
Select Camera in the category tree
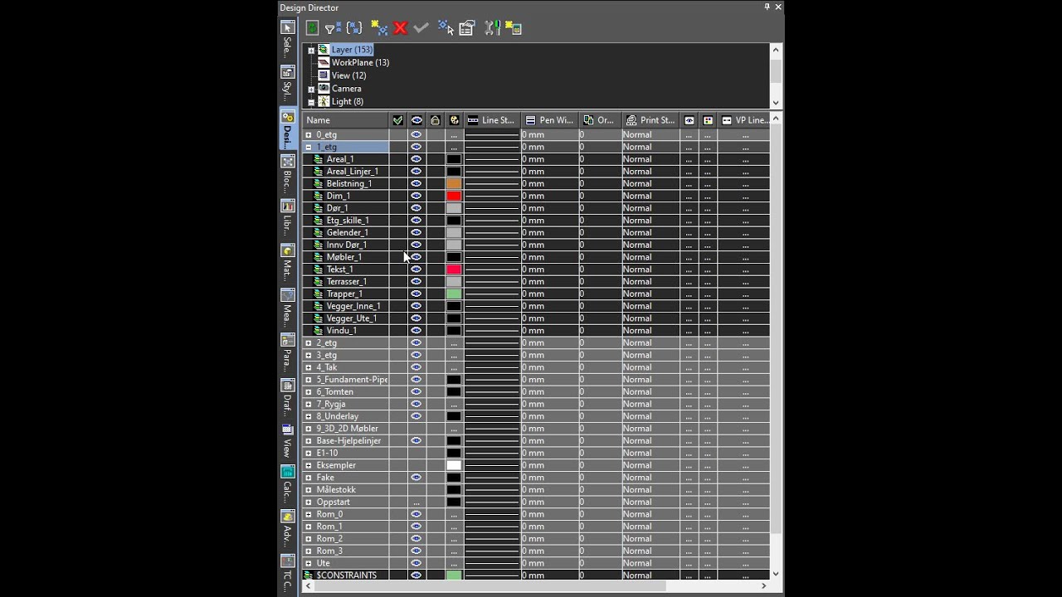[346, 89]
